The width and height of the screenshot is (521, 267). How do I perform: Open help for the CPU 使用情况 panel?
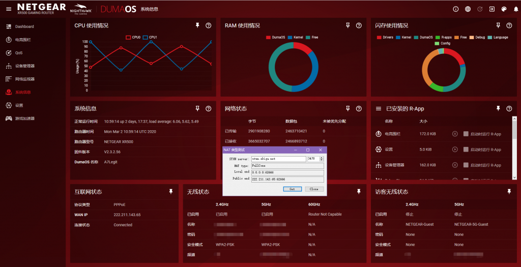pyautogui.click(x=208, y=25)
